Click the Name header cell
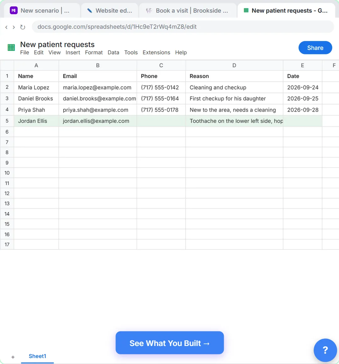This screenshot has height=364, width=339. click(36, 76)
